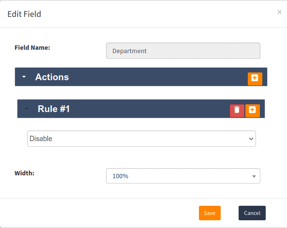The height and width of the screenshot is (228, 287).
Task: Click the Rule #1 header title text
Action: click(x=54, y=109)
